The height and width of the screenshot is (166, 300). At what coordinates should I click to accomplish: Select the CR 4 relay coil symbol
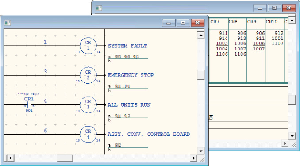(x=88, y=134)
